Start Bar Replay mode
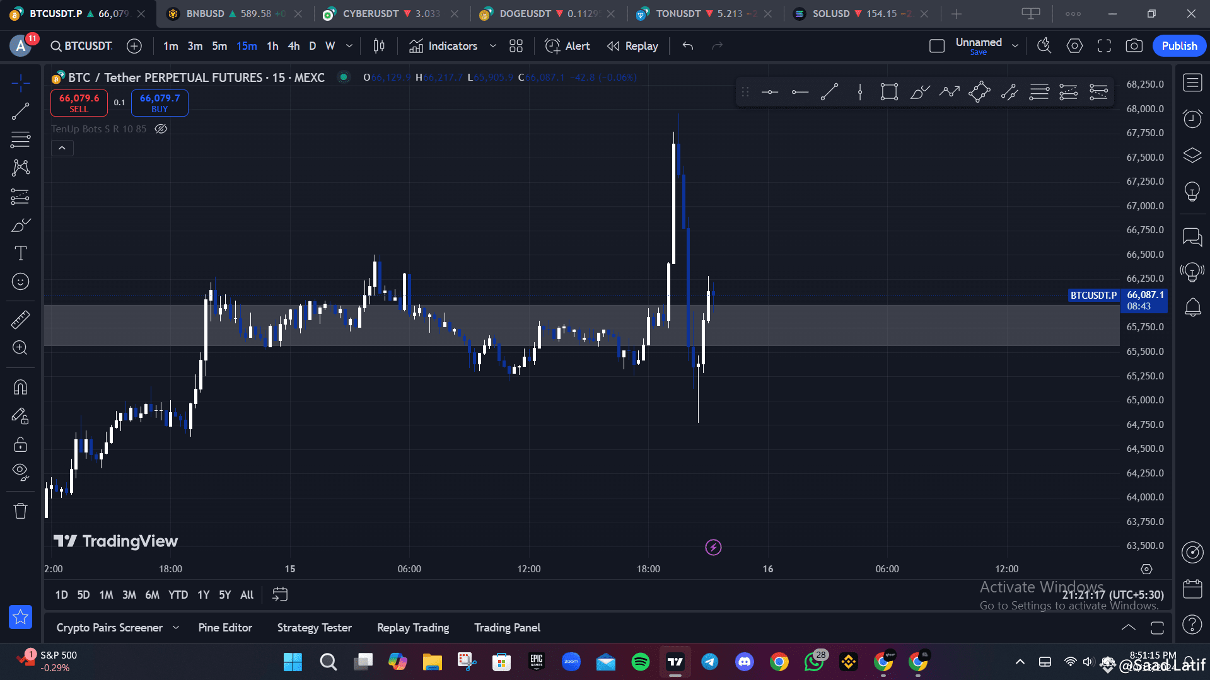 click(632, 46)
